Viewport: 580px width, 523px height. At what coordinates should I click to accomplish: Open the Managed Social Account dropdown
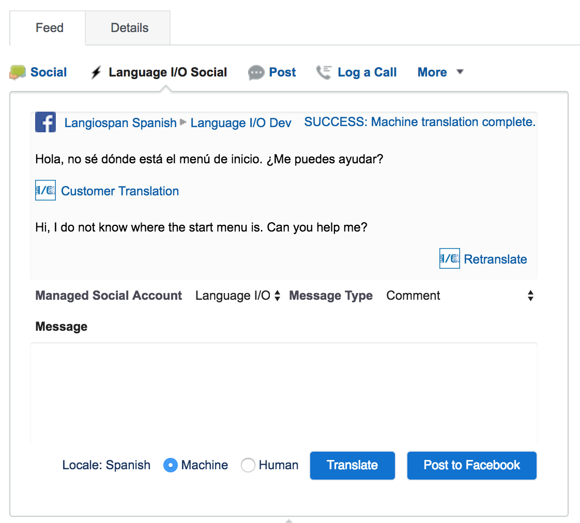tap(238, 296)
